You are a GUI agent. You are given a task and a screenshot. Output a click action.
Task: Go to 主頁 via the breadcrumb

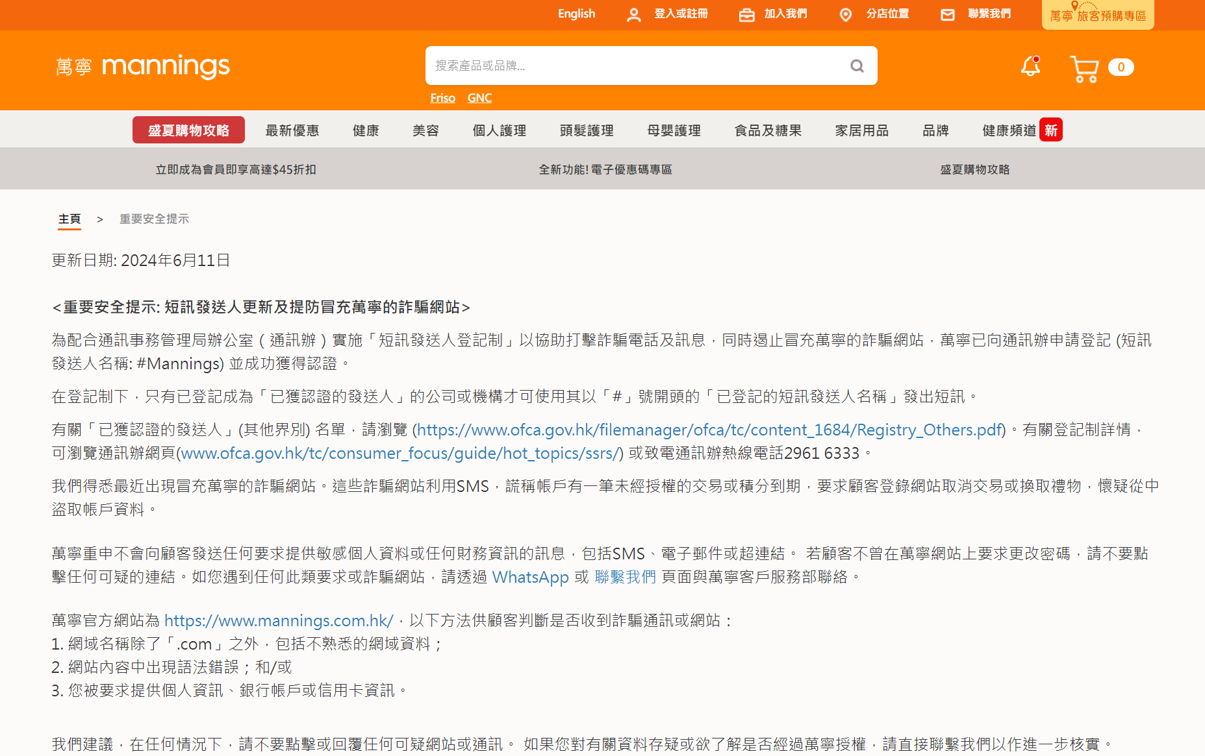coord(70,219)
